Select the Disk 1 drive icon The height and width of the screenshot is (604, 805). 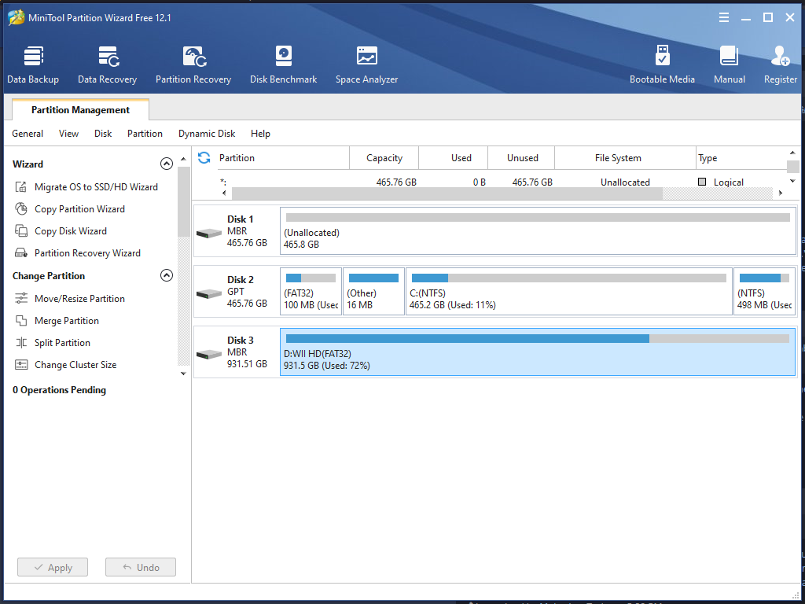(x=209, y=234)
